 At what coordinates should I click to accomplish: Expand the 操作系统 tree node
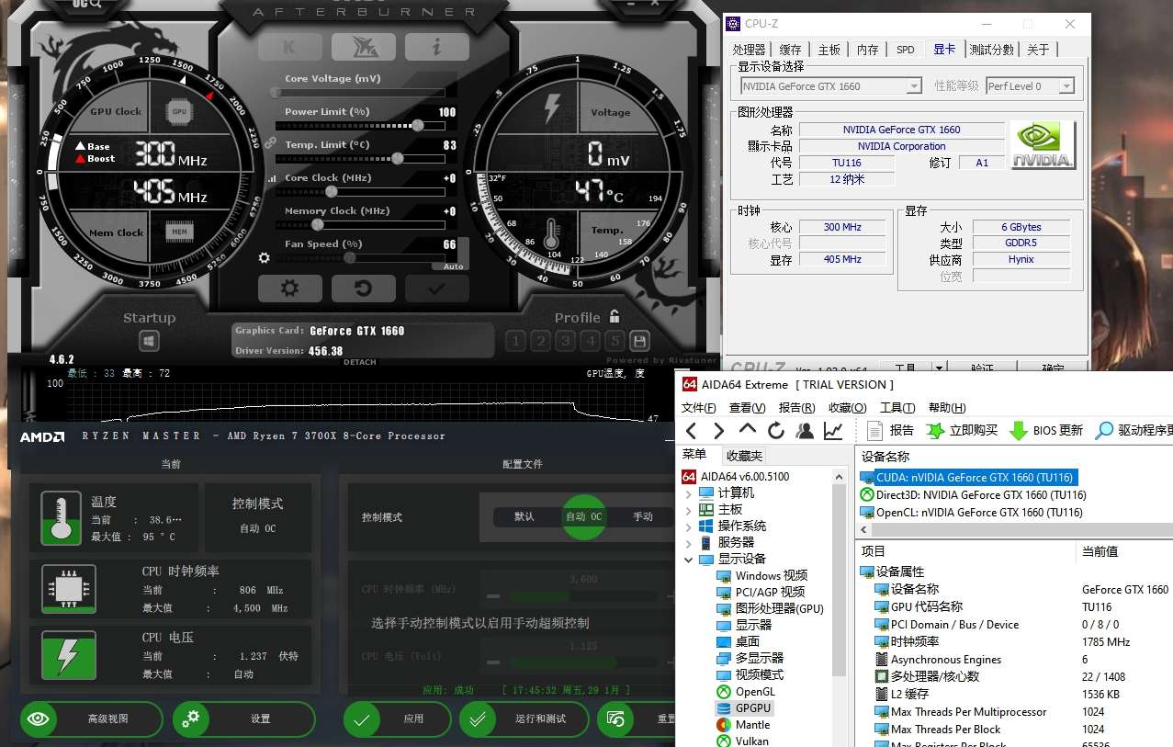(x=689, y=526)
